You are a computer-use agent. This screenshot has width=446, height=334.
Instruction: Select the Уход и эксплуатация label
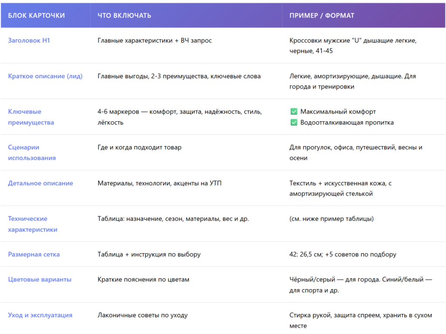pyautogui.click(x=40, y=315)
